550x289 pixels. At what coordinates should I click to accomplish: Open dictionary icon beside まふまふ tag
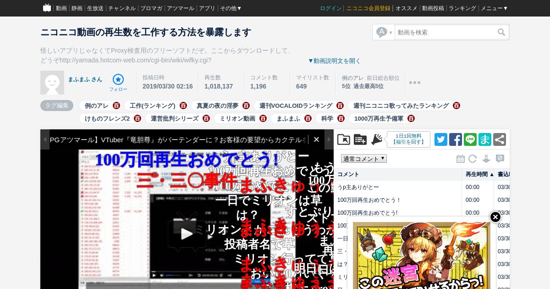pos(308,118)
